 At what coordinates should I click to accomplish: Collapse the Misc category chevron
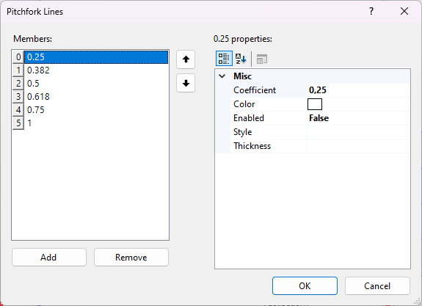click(x=222, y=76)
